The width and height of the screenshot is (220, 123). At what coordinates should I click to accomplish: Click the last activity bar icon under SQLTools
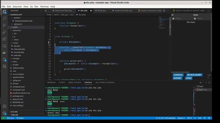click(4, 66)
